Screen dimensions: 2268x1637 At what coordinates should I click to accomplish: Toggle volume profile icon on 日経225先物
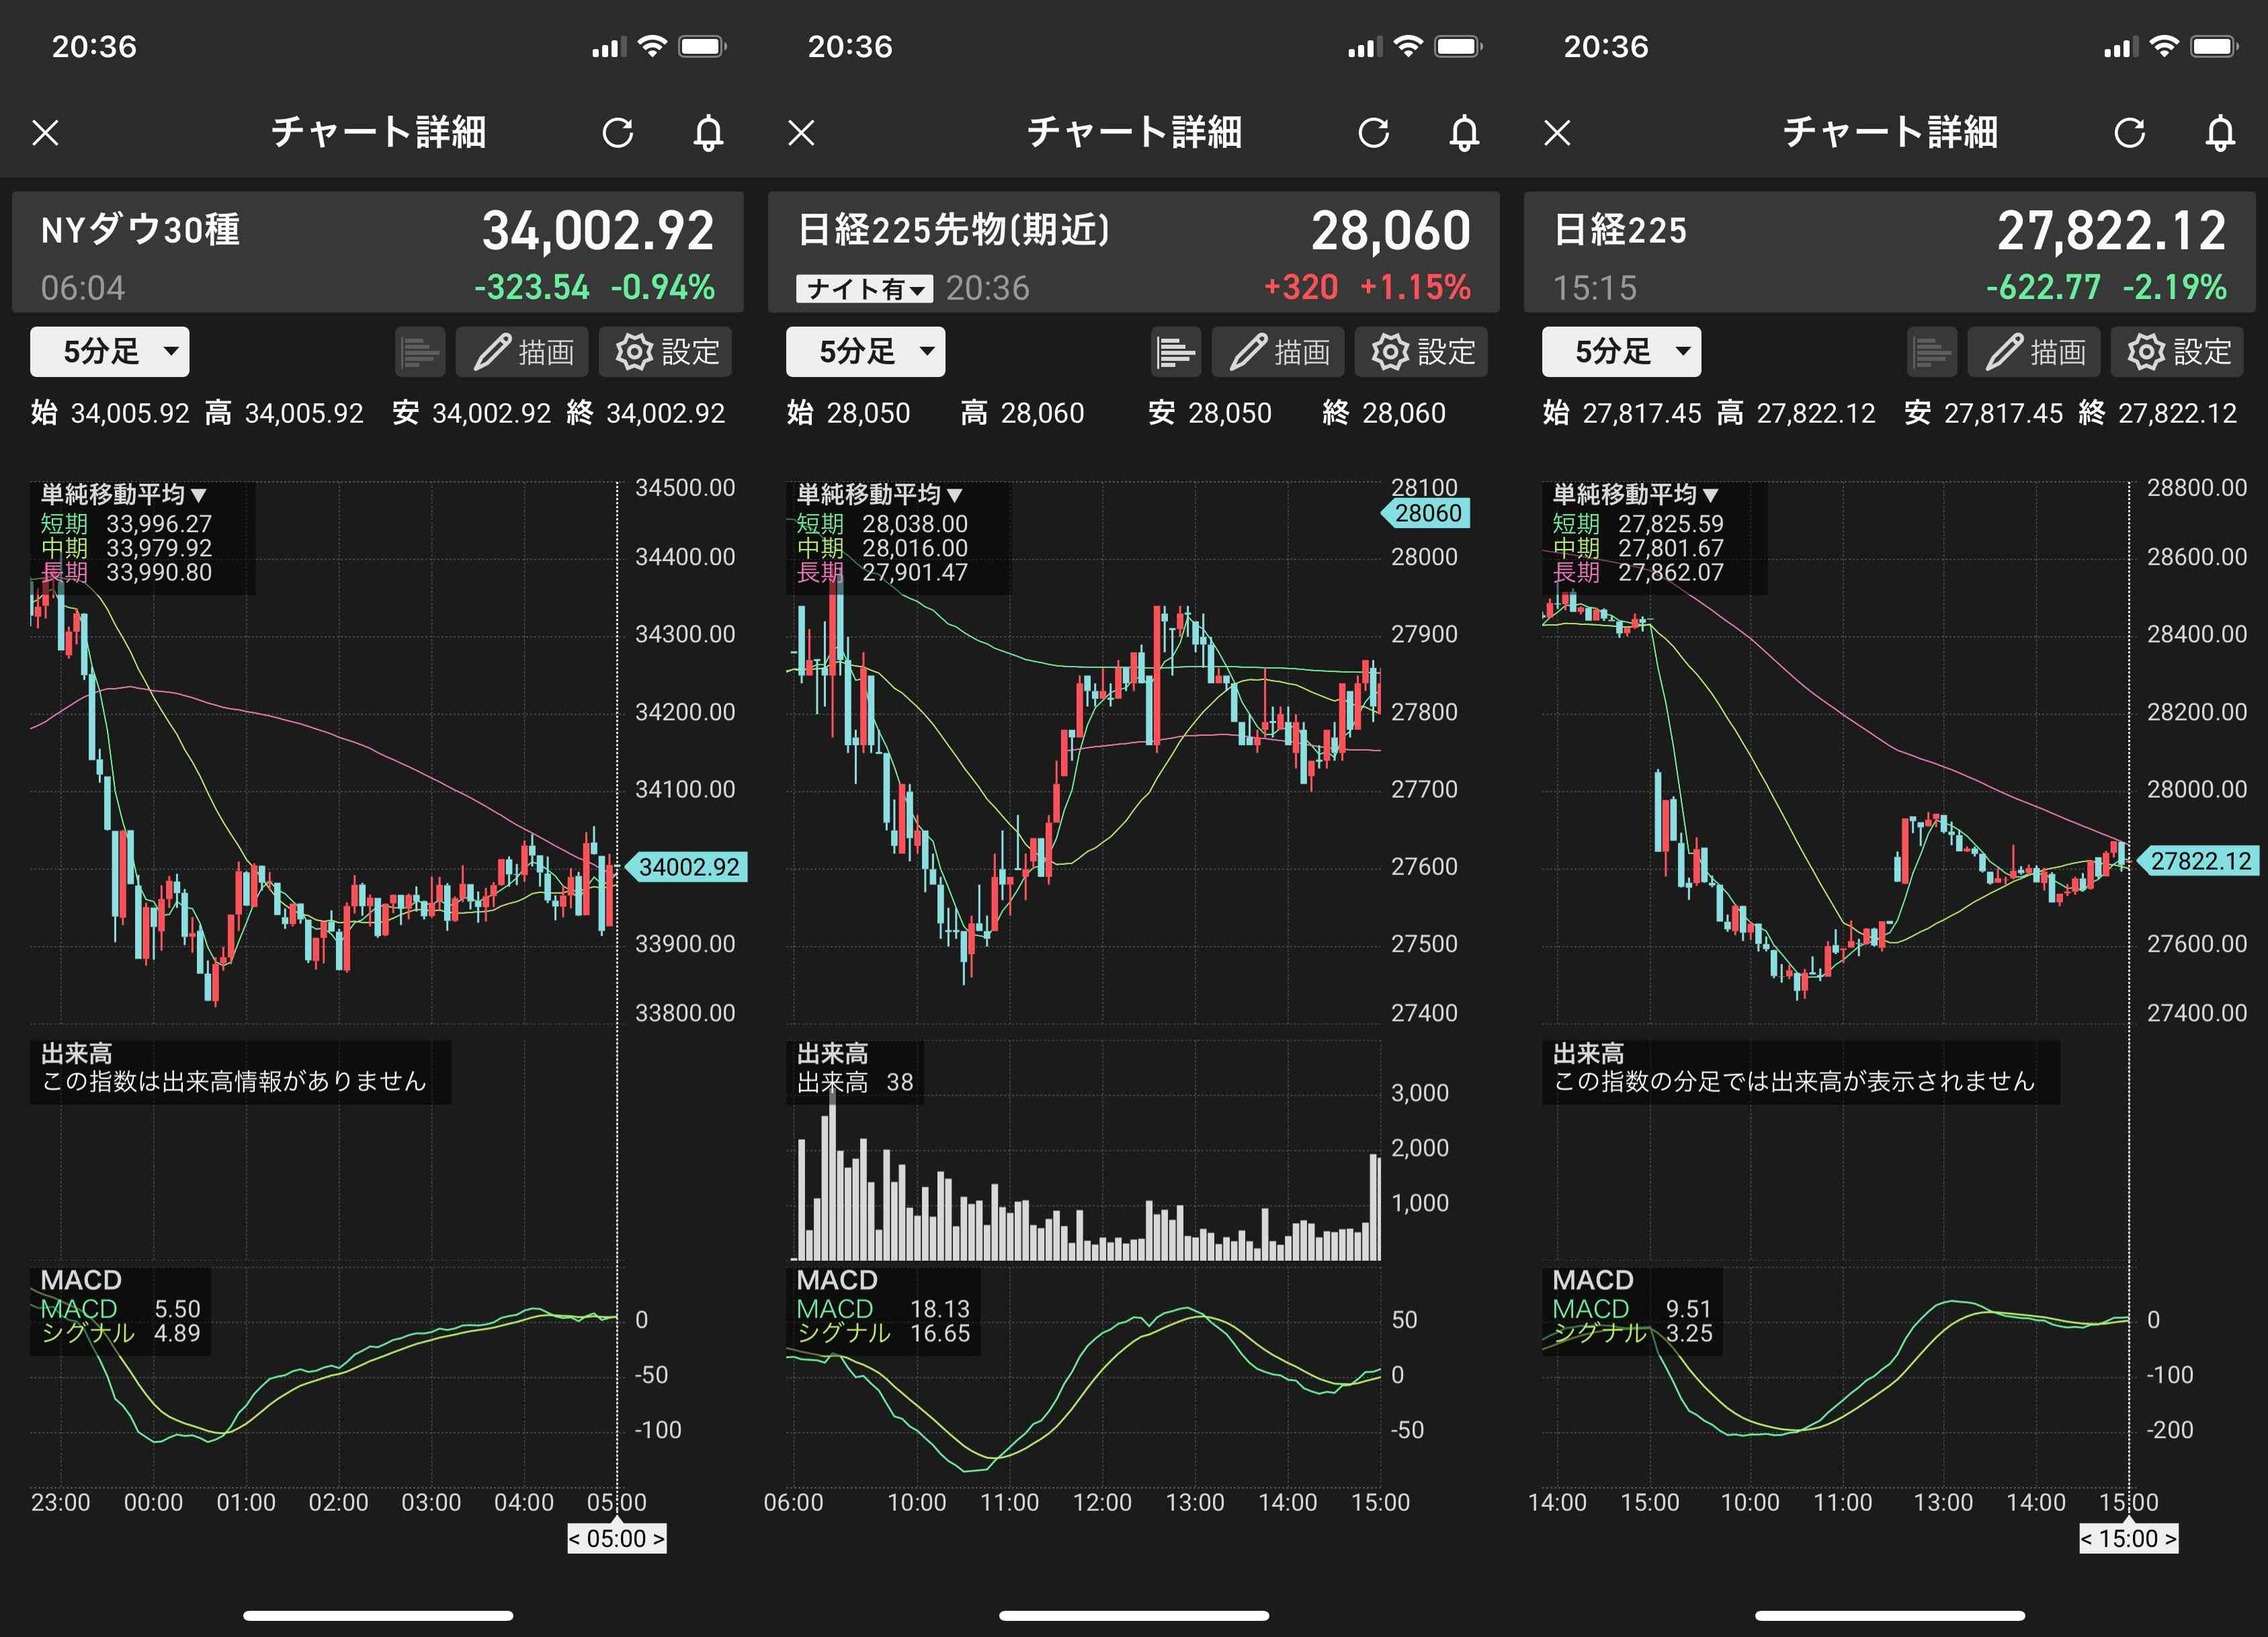(x=1175, y=352)
